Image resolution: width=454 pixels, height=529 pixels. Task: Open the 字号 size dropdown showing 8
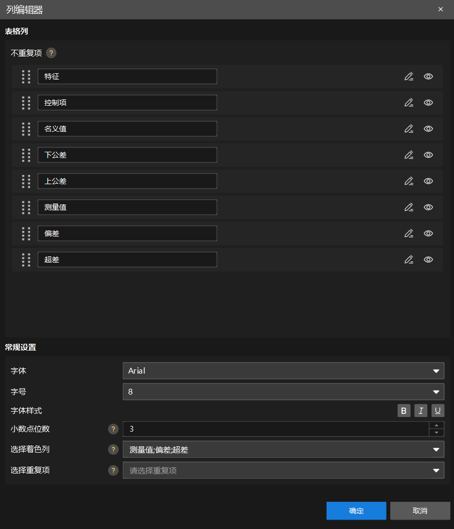click(283, 391)
